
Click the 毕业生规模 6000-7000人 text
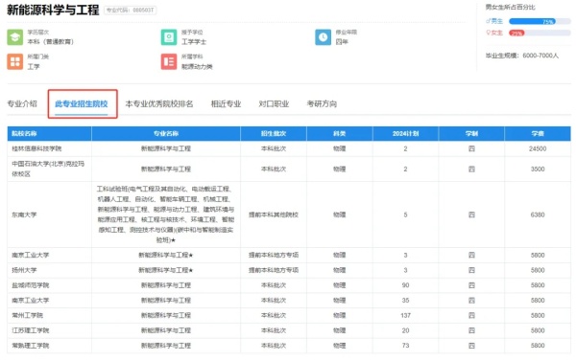(x=522, y=56)
